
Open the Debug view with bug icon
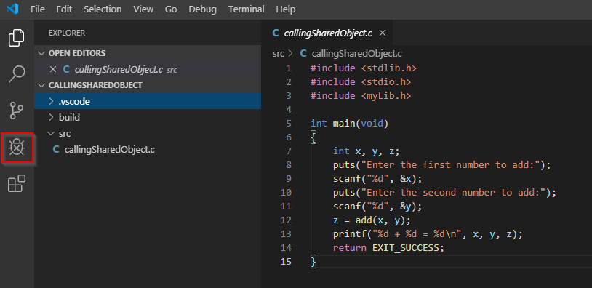(x=17, y=147)
